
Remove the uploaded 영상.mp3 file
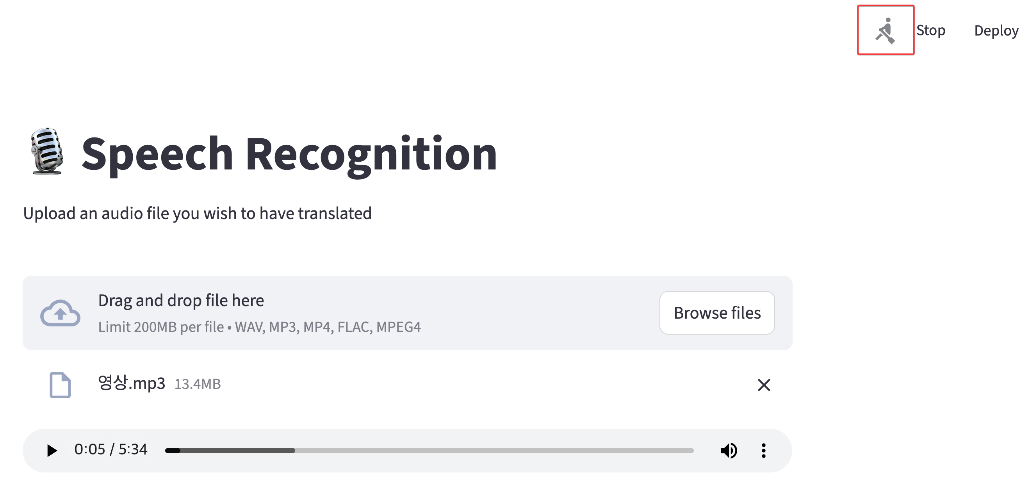tap(764, 385)
